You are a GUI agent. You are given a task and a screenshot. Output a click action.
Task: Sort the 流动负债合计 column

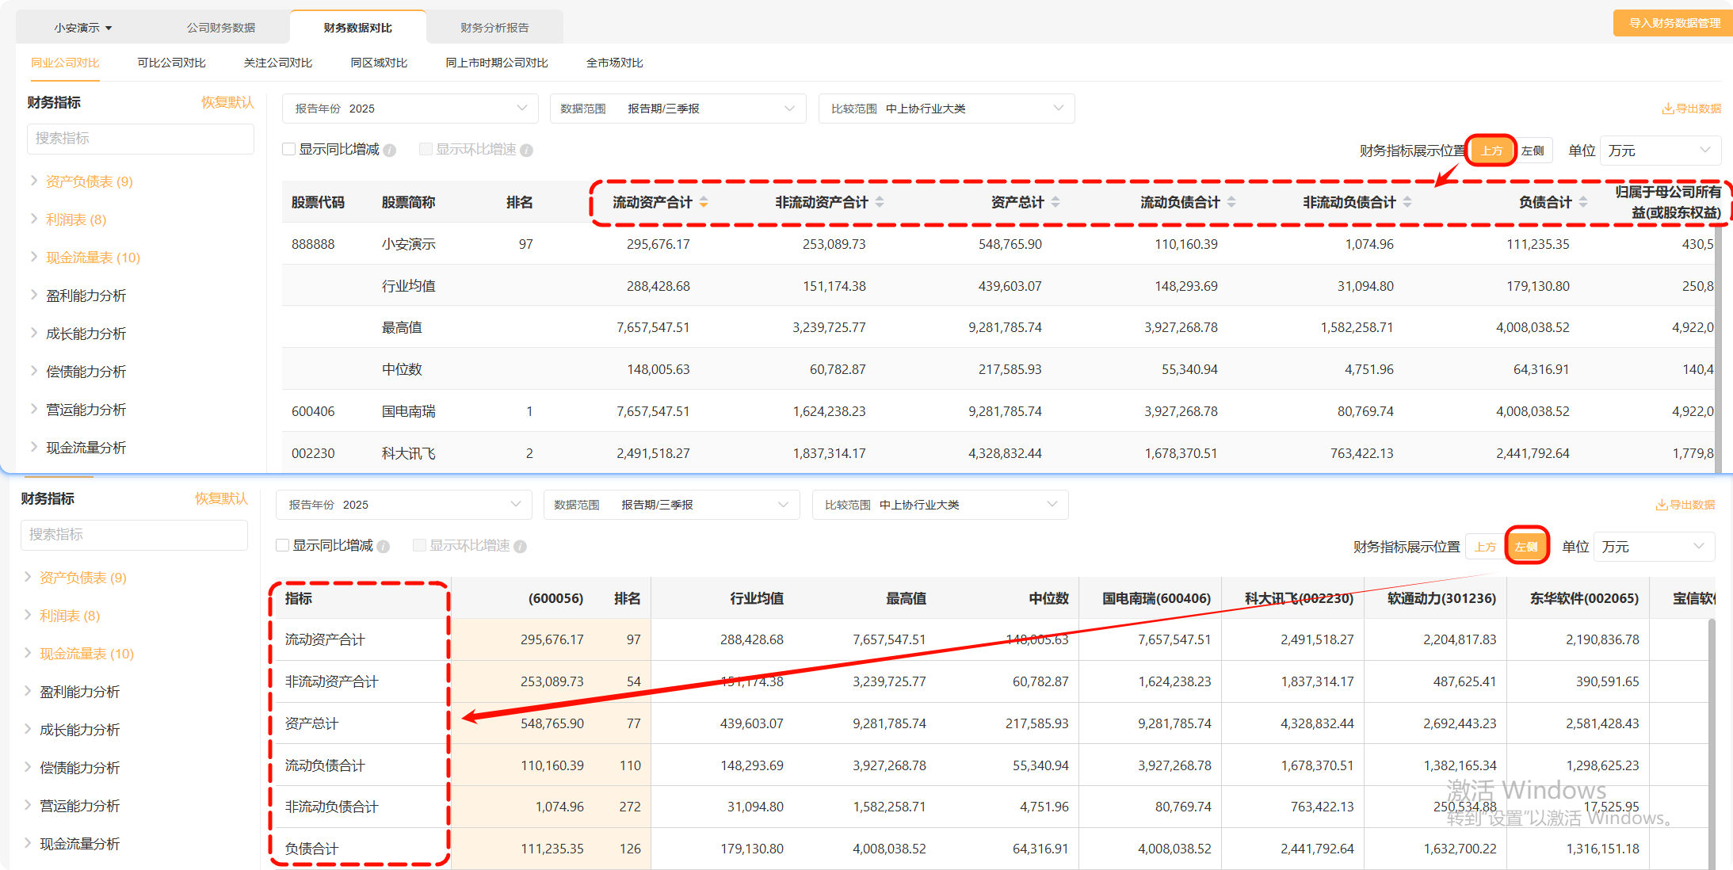[1231, 203]
